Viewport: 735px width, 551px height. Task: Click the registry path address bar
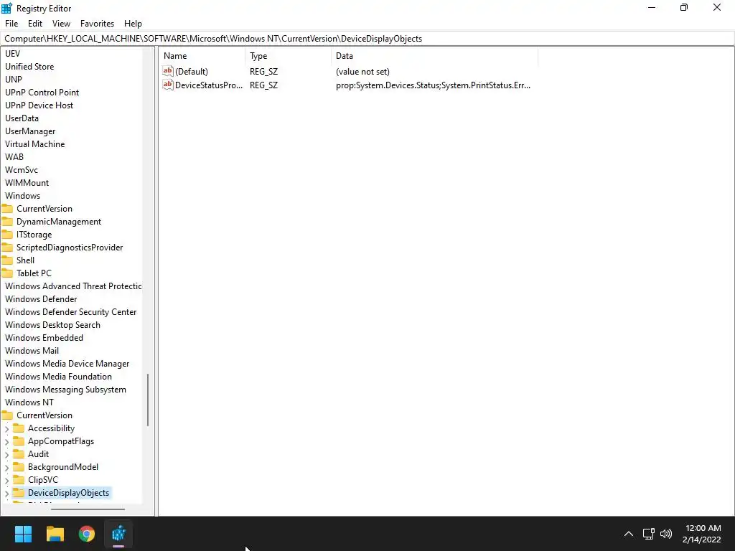tap(367, 39)
